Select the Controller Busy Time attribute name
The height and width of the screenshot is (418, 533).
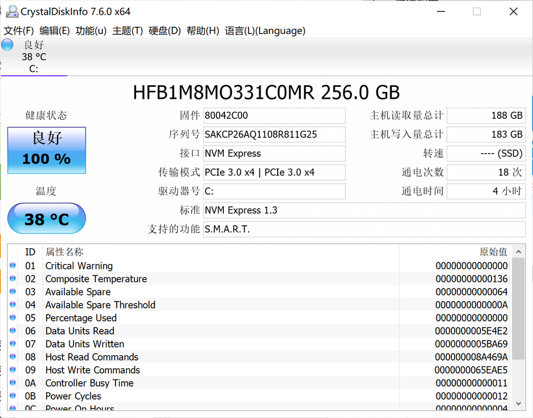[89, 383]
